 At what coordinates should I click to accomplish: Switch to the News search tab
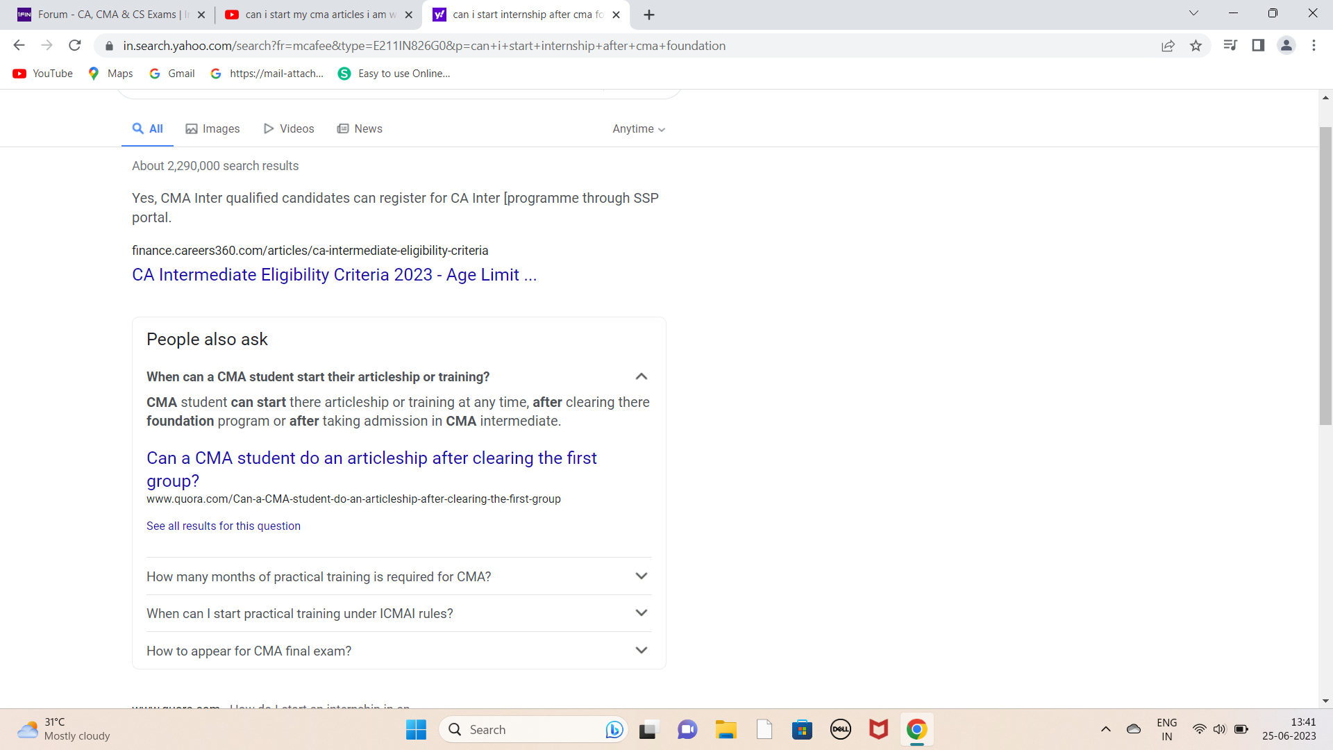tap(360, 129)
